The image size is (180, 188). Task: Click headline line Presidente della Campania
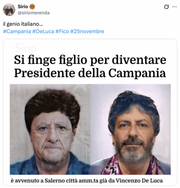click(90, 73)
